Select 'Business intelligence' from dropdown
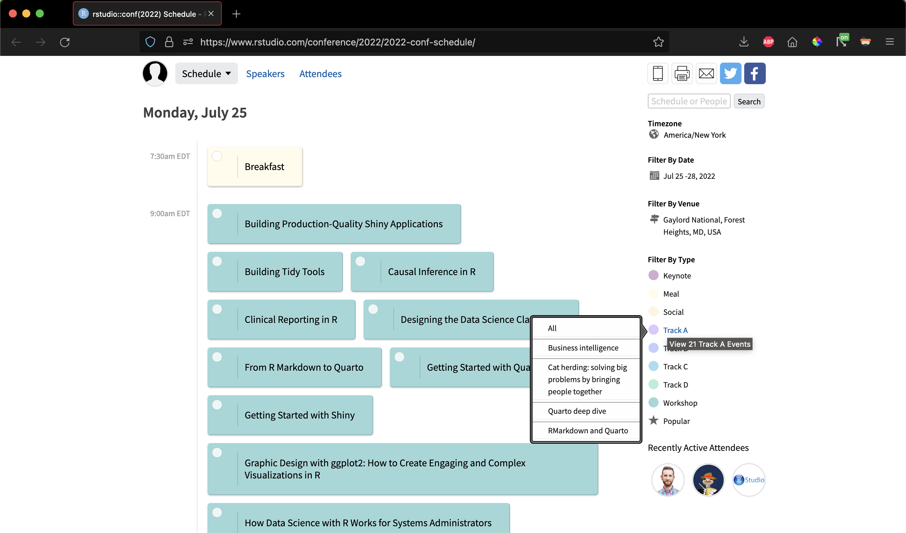Viewport: 906px width, 533px height. pyautogui.click(x=583, y=348)
